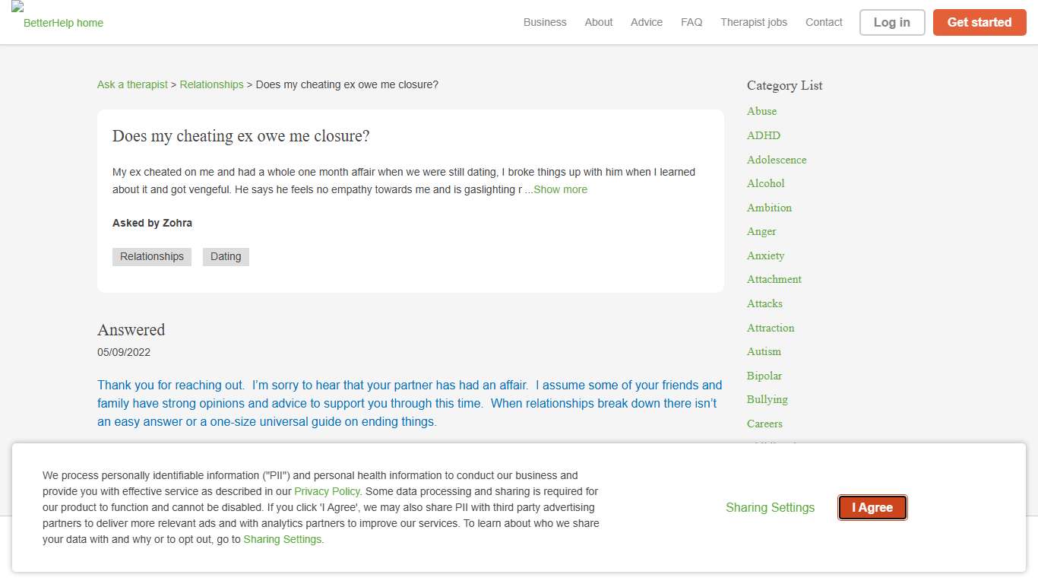
Task: Click the Log in button
Action: point(891,22)
